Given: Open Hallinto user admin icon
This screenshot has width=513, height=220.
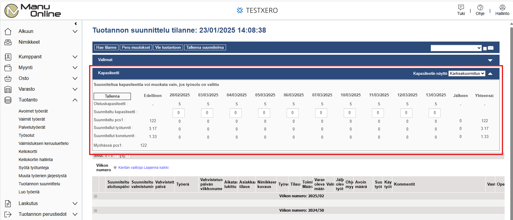Looking at the screenshot, I should 502,7.
